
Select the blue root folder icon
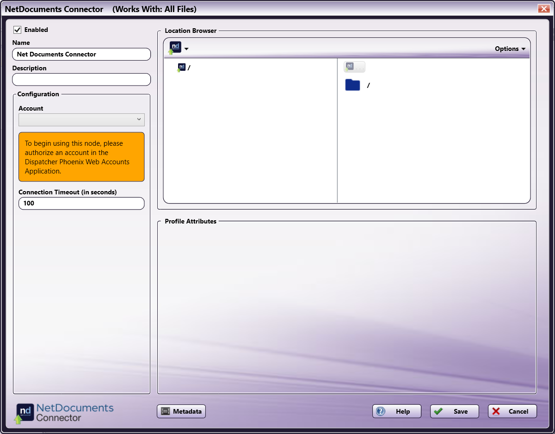point(352,85)
